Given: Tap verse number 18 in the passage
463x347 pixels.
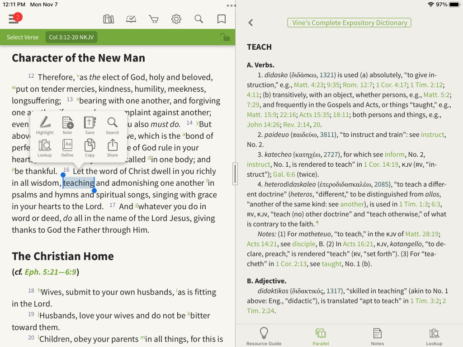Looking at the screenshot, I should point(31,291).
